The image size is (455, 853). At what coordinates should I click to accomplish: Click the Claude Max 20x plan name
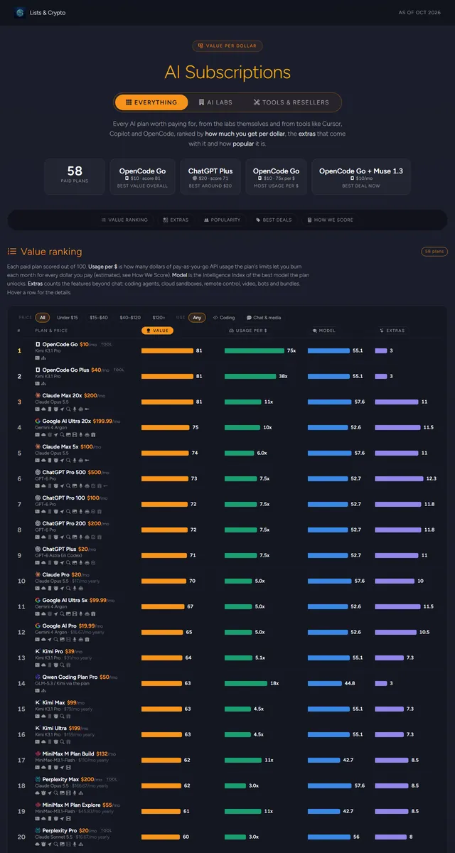tap(63, 395)
